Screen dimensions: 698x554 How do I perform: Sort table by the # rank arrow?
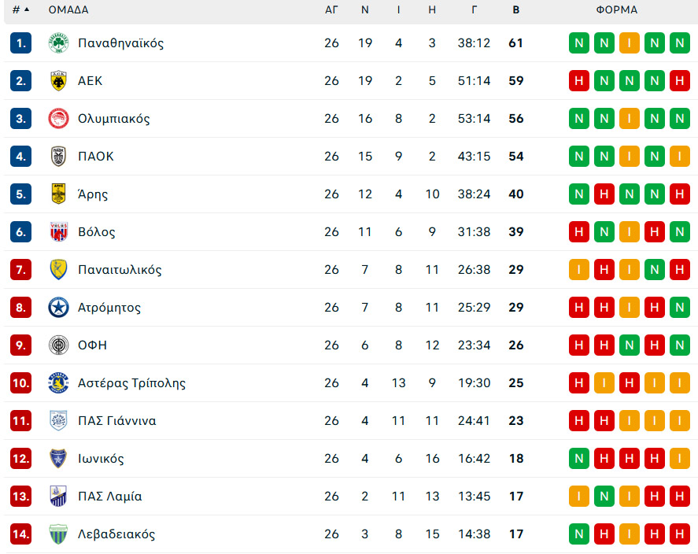(x=27, y=9)
